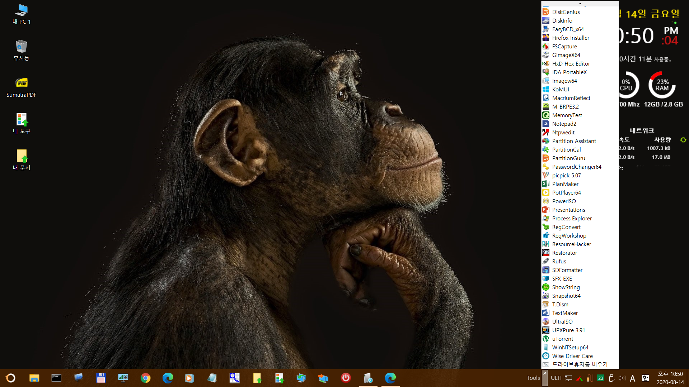This screenshot has width=689, height=387.
Task: Open SumatraPDF desktop shortcut
Action: point(22,87)
